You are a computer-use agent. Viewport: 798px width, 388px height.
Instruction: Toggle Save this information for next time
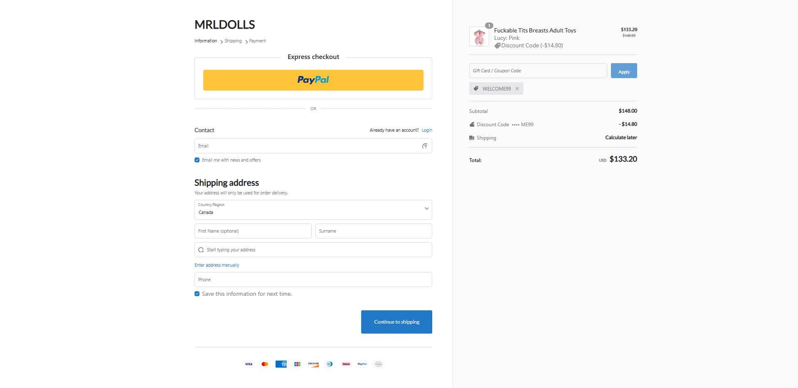coord(197,294)
